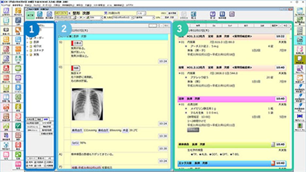Select the pink 注射 order header bar
Image resolution: width=306 pixels, height=172 pixels.
(232, 99)
